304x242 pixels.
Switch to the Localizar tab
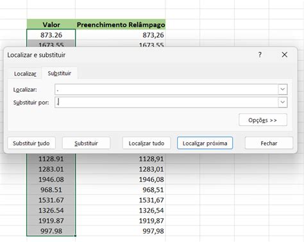pyautogui.click(x=25, y=74)
